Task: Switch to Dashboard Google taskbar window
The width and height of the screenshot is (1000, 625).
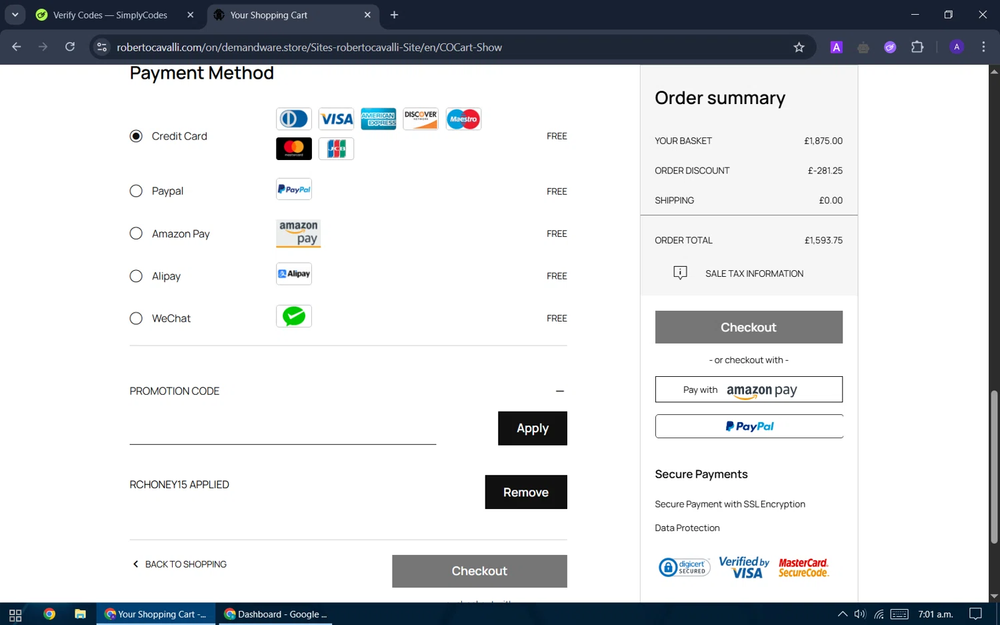Action: [x=275, y=614]
